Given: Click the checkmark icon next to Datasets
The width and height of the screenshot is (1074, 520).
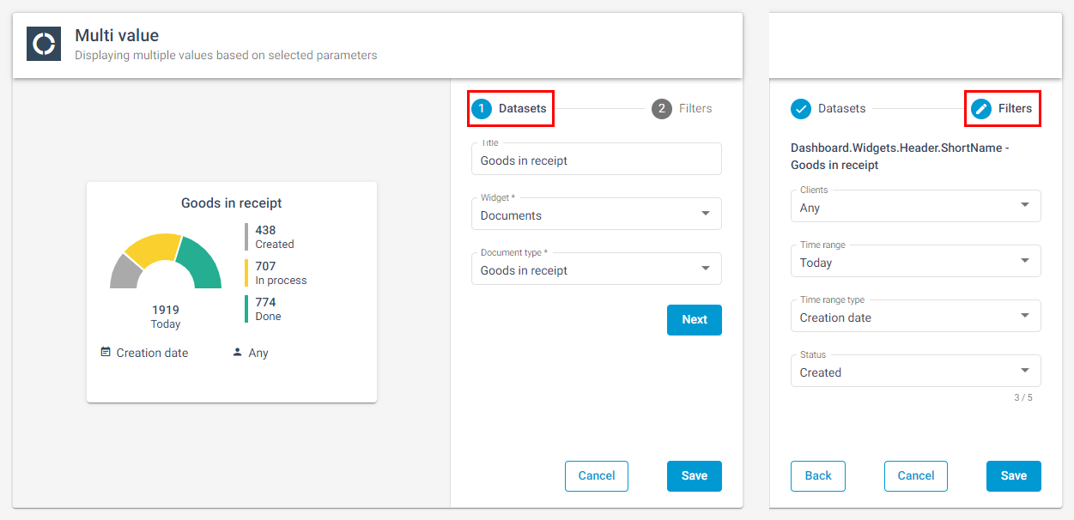Looking at the screenshot, I should pyautogui.click(x=801, y=109).
